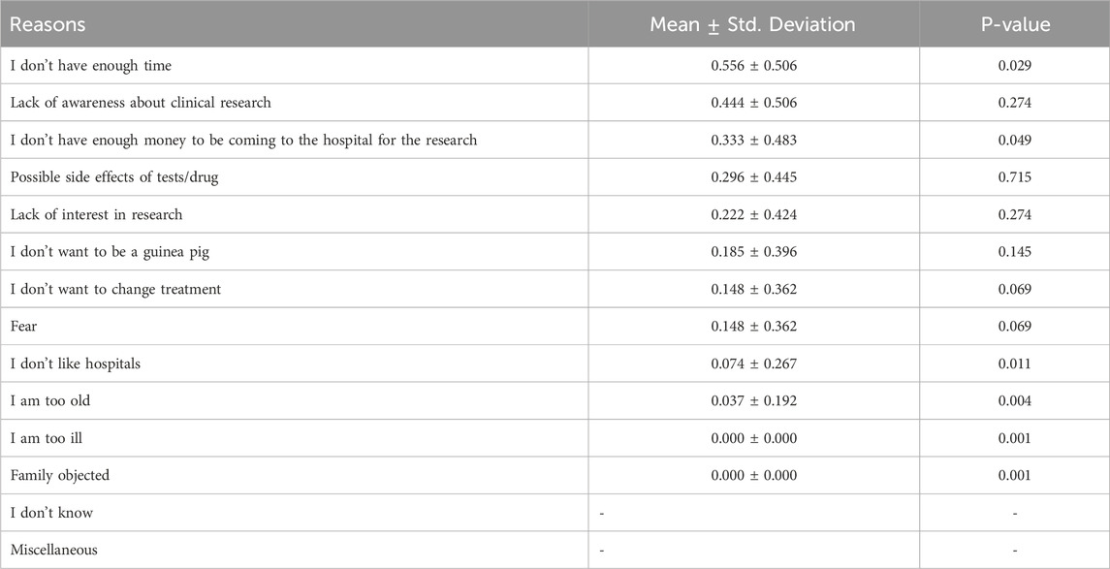Select the "Family objected" row label
The image size is (1110, 569).
coord(62,476)
